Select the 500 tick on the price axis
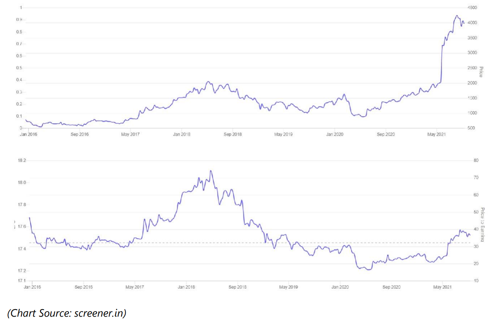Screen dimensions: 496x321 tap(471, 128)
